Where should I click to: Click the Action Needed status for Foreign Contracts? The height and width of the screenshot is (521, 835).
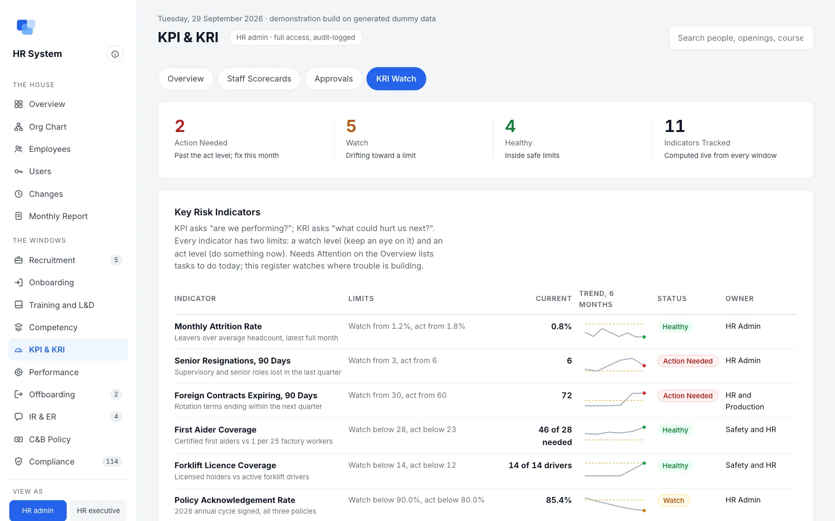click(687, 396)
